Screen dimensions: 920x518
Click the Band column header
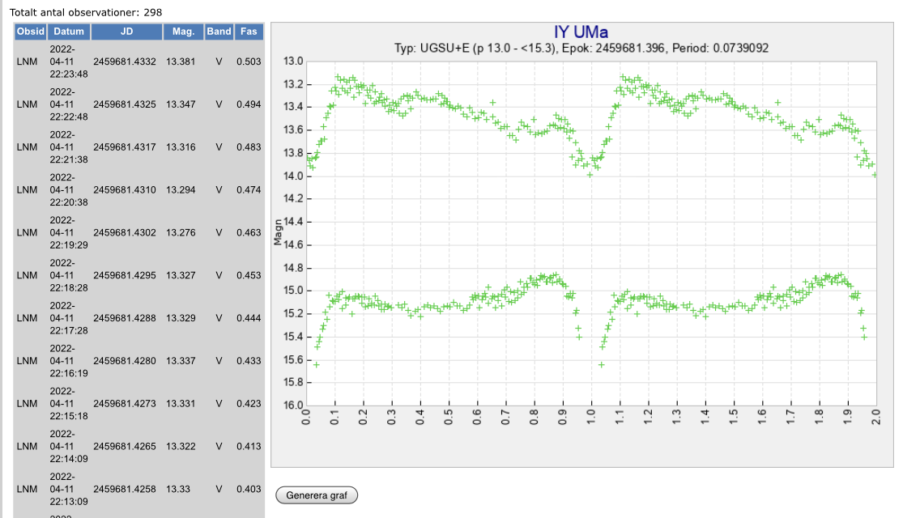[219, 32]
